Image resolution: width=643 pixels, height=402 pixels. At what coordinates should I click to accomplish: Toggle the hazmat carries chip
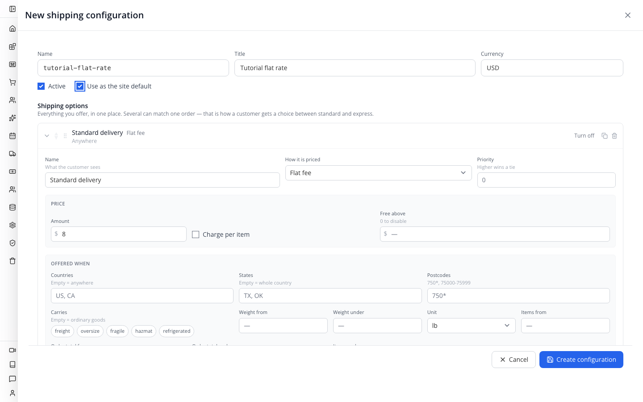(x=144, y=331)
